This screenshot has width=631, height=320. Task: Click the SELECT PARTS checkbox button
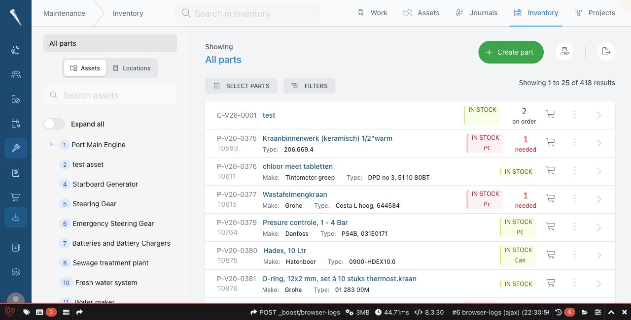[241, 86]
